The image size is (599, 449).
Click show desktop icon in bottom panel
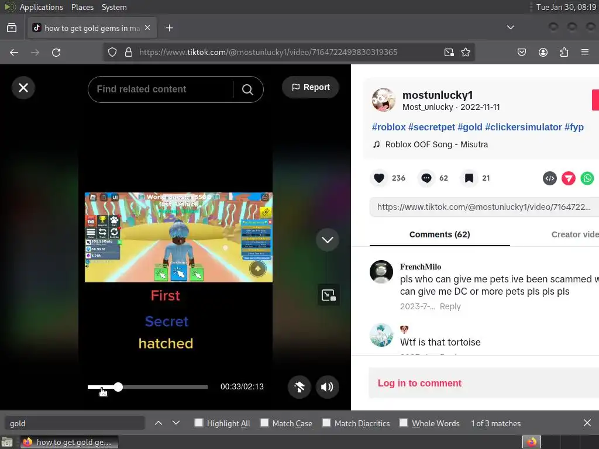(7, 442)
